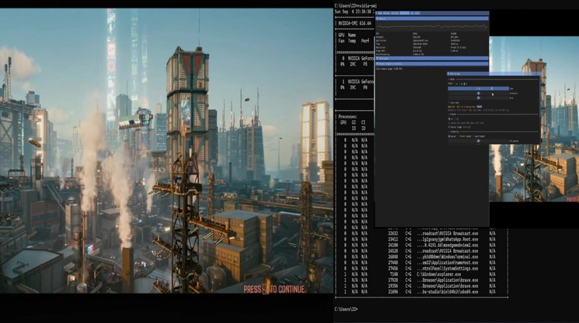Click the C:\Windows\explorer.exe process row

(x=421, y=274)
